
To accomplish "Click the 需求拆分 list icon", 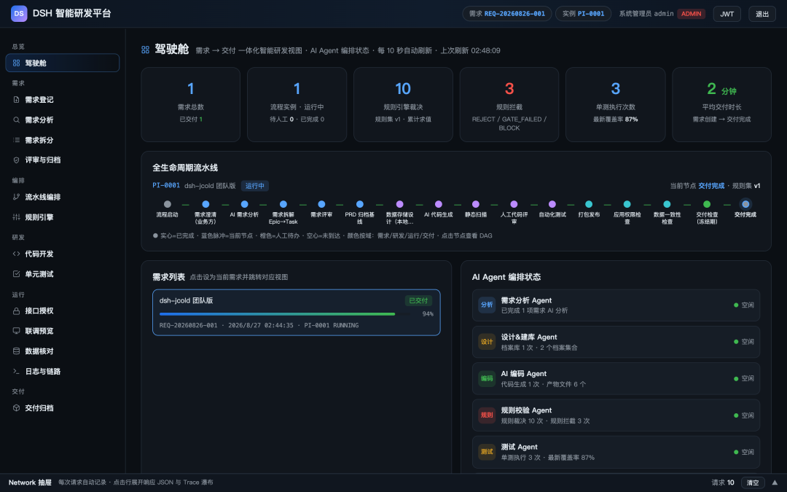I will (x=16, y=140).
